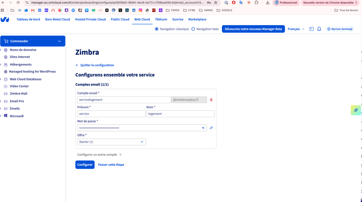The height and width of the screenshot is (202, 362).
Task: Click browser back arrow
Action: [x=3, y=2]
